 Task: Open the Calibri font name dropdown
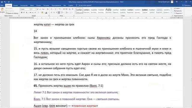click(x=30, y=9)
